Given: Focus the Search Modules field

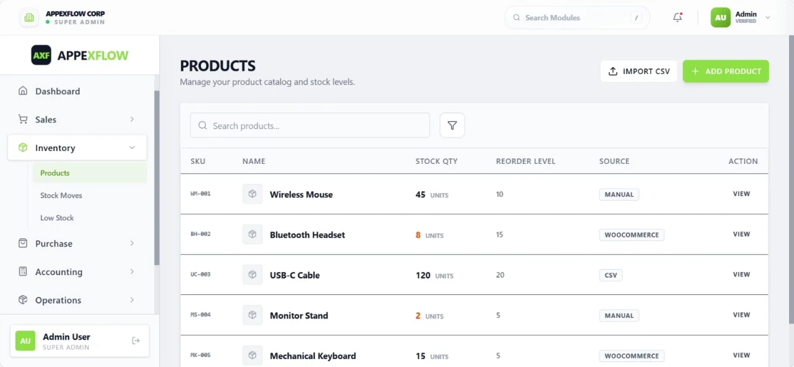Looking at the screenshot, I should tap(577, 17).
